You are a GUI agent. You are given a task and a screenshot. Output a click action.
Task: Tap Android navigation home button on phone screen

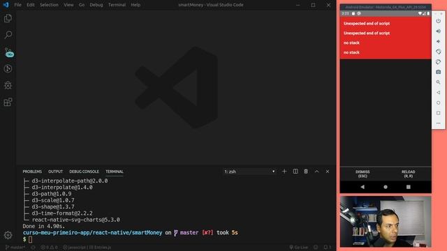tap(386, 187)
